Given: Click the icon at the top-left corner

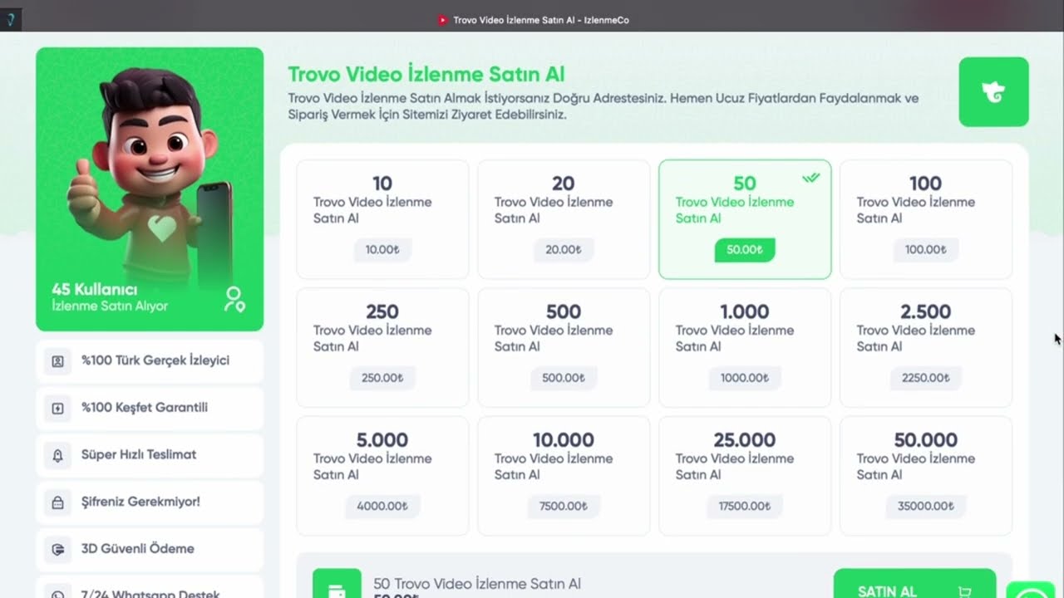Looking at the screenshot, I should 10,20.
